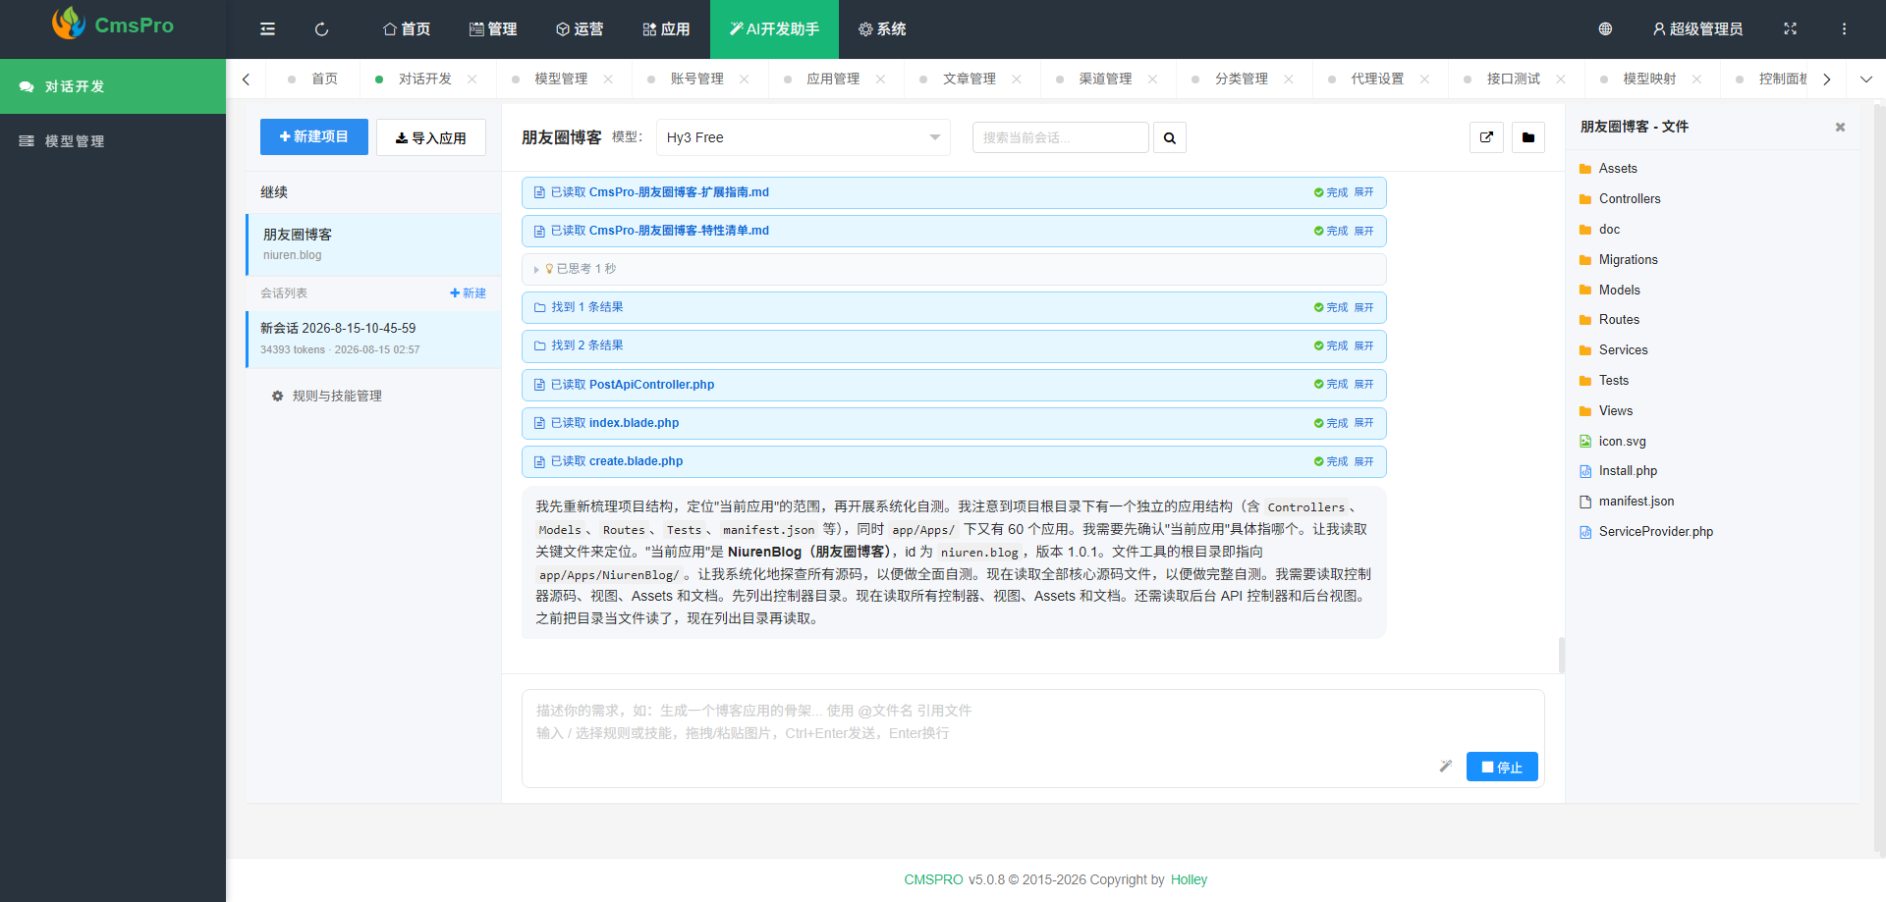
Task: Open 规则与技能管理 settings
Action: 327,397
